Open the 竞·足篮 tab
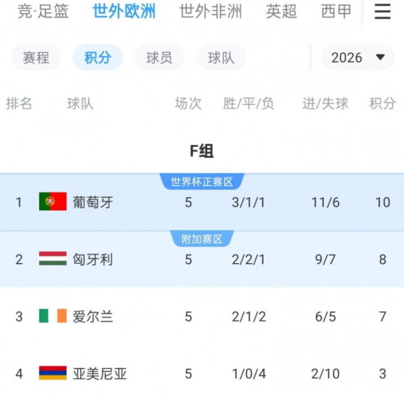Viewport: 404px width, 394px height. (x=43, y=11)
